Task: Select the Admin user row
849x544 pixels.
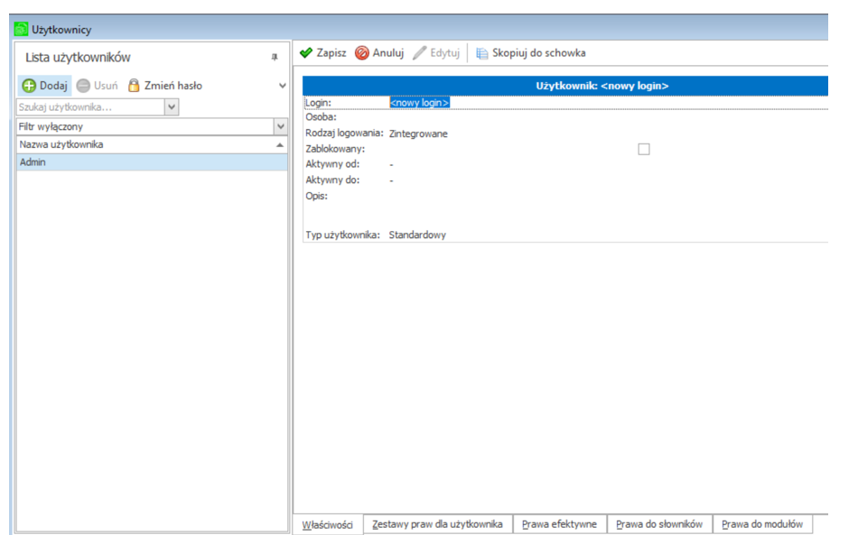Action: point(152,162)
